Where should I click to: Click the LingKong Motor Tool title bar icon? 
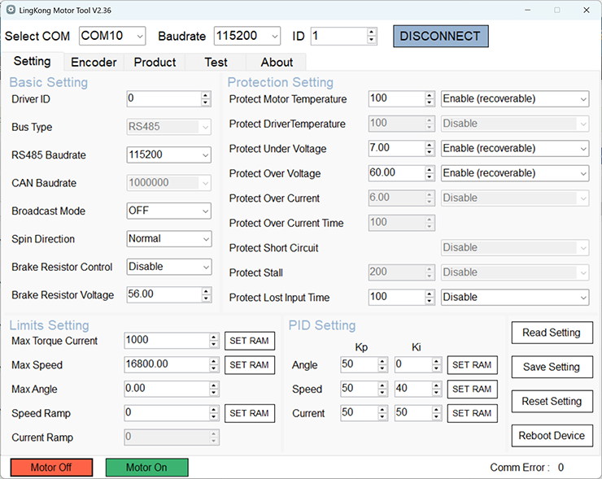[11, 10]
